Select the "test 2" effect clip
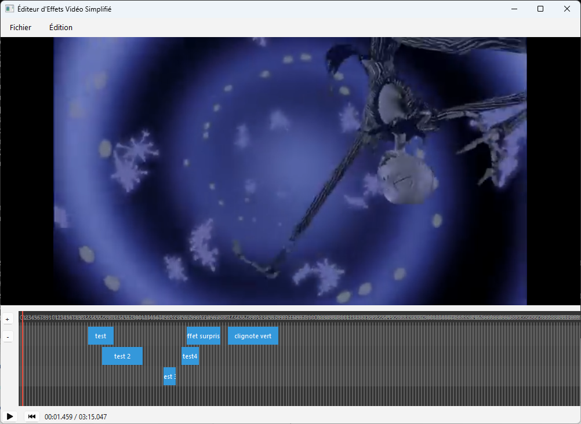 (x=122, y=356)
